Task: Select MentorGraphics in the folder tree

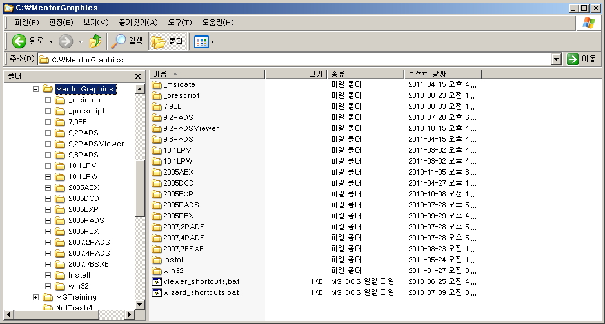Action: point(85,89)
